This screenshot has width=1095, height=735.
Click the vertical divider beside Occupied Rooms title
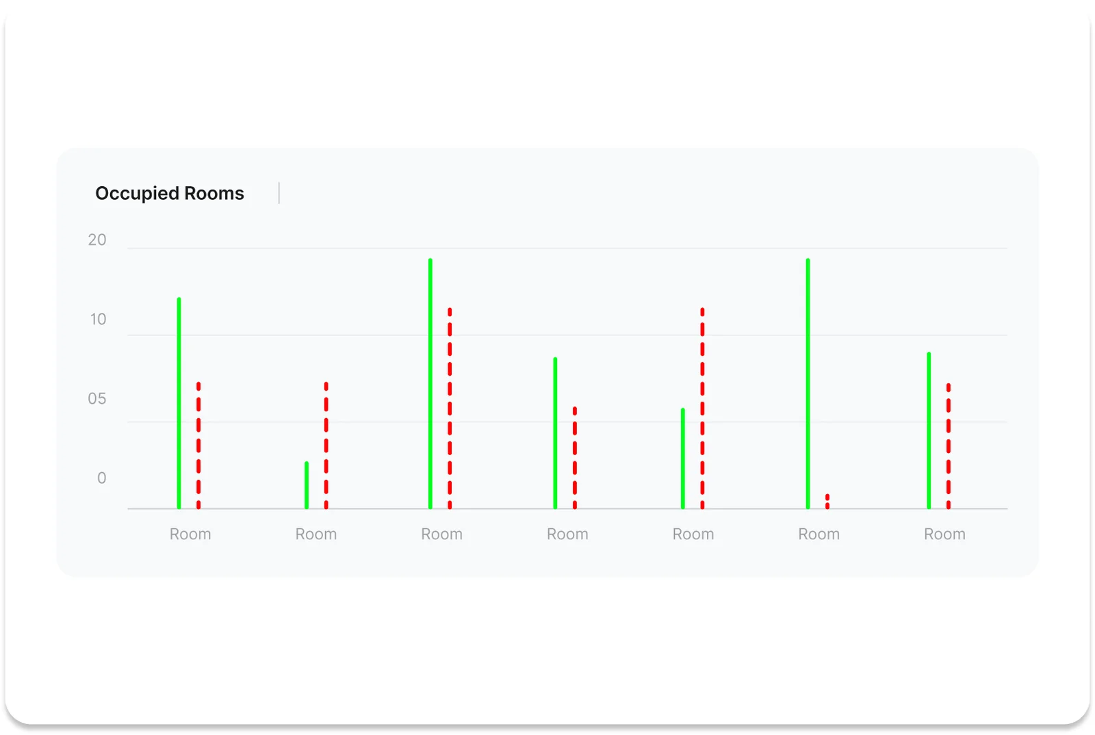(279, 193)
